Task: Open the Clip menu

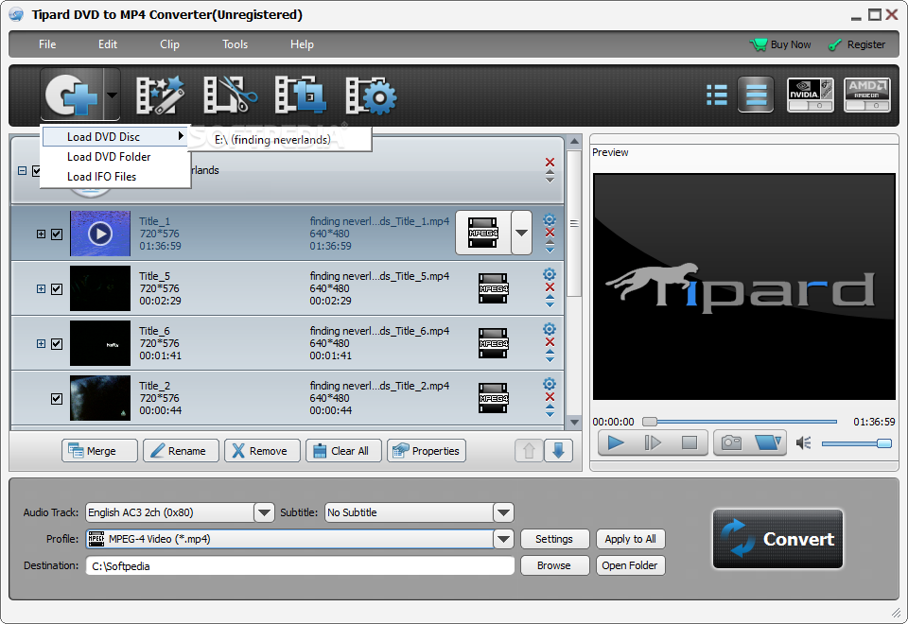Action: point(169,44)
